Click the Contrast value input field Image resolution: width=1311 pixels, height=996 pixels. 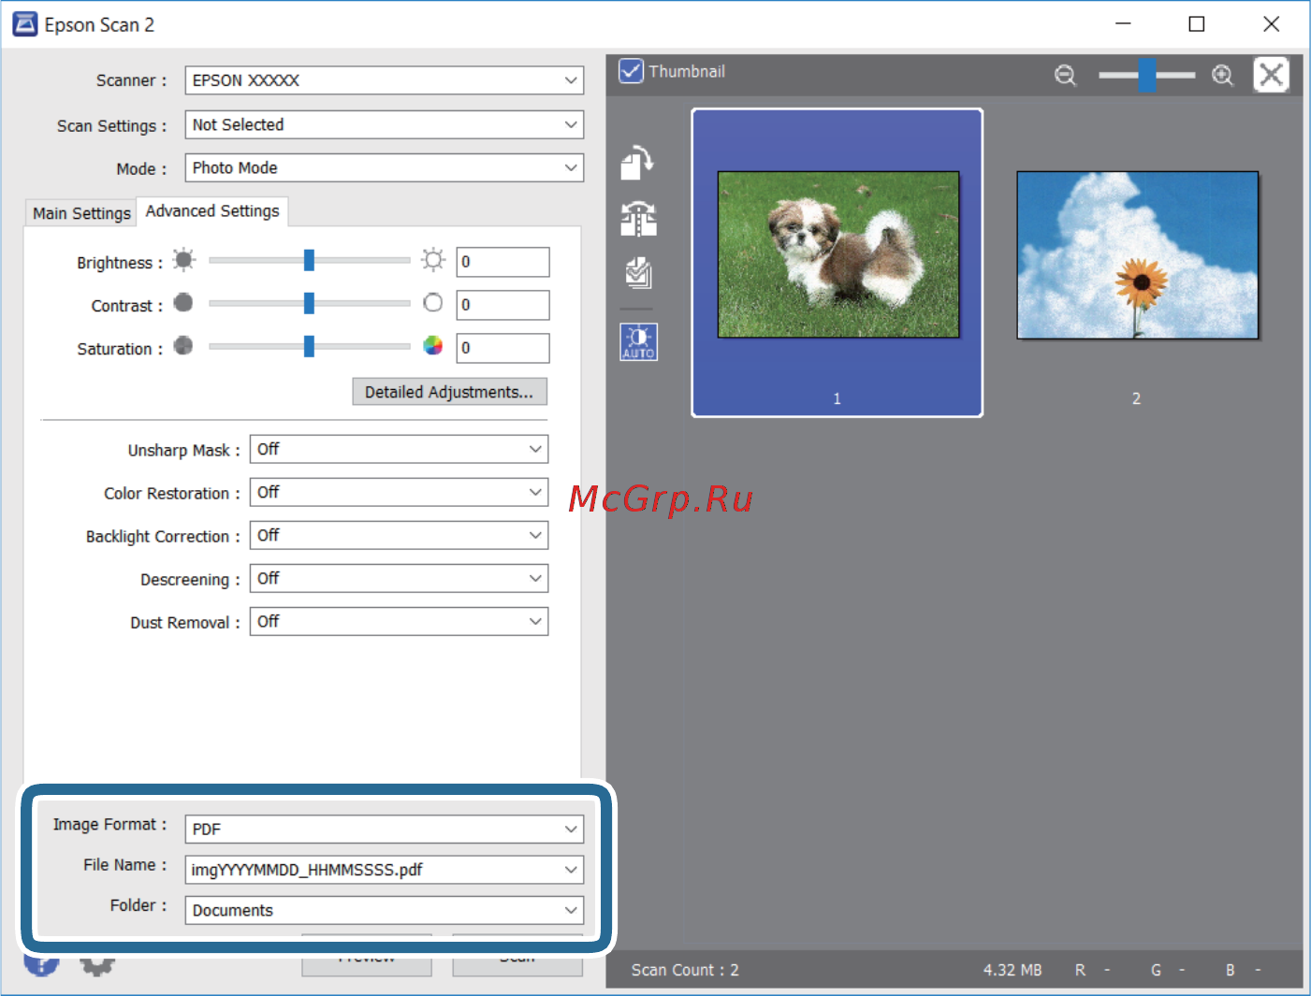coord(503,305)
